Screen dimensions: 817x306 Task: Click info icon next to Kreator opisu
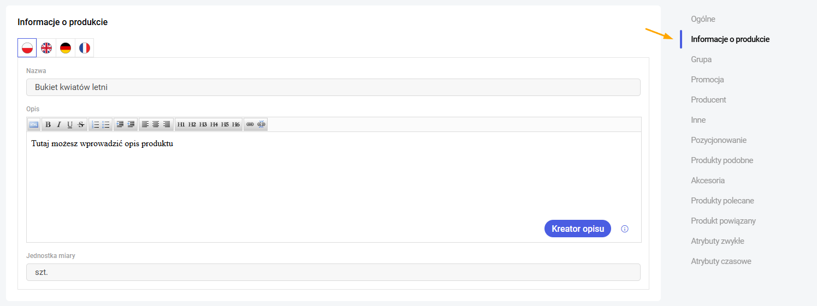pos(625,229)
